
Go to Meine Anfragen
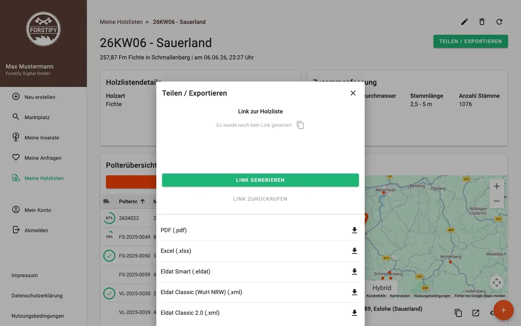click(x=43, y=158)
